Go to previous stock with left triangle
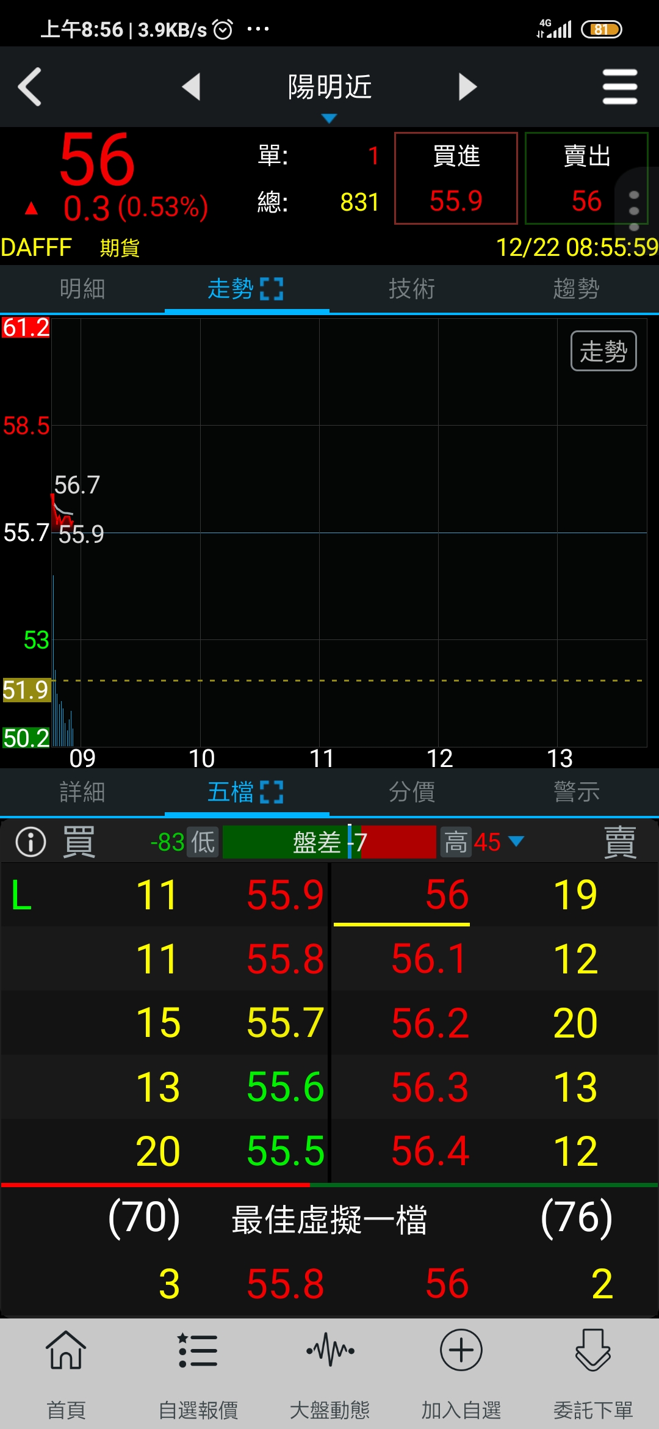This screenshot has width=659, height=1429. click(x=192, y=87)
